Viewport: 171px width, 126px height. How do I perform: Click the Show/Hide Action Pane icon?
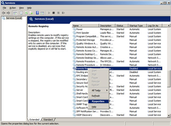tap(42, 13)
